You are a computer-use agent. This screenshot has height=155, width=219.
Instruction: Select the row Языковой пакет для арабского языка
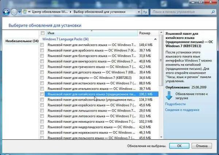[x=101, y=50]
